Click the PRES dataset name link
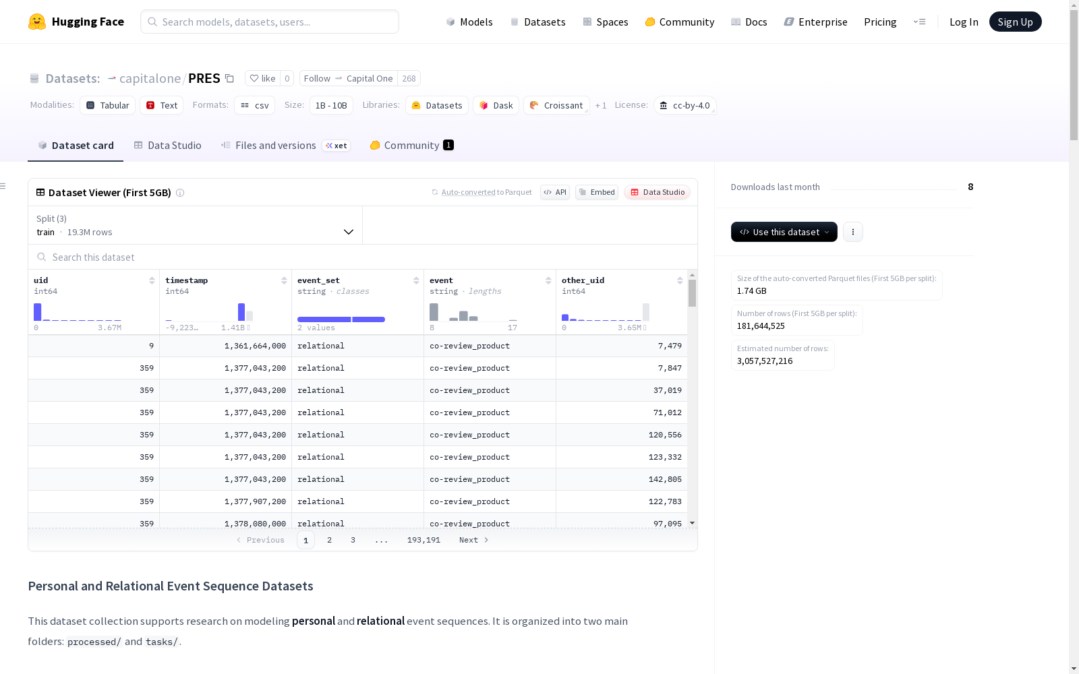Image resolution: width=1079 pixels, height=674 pixels. (204, 78)
